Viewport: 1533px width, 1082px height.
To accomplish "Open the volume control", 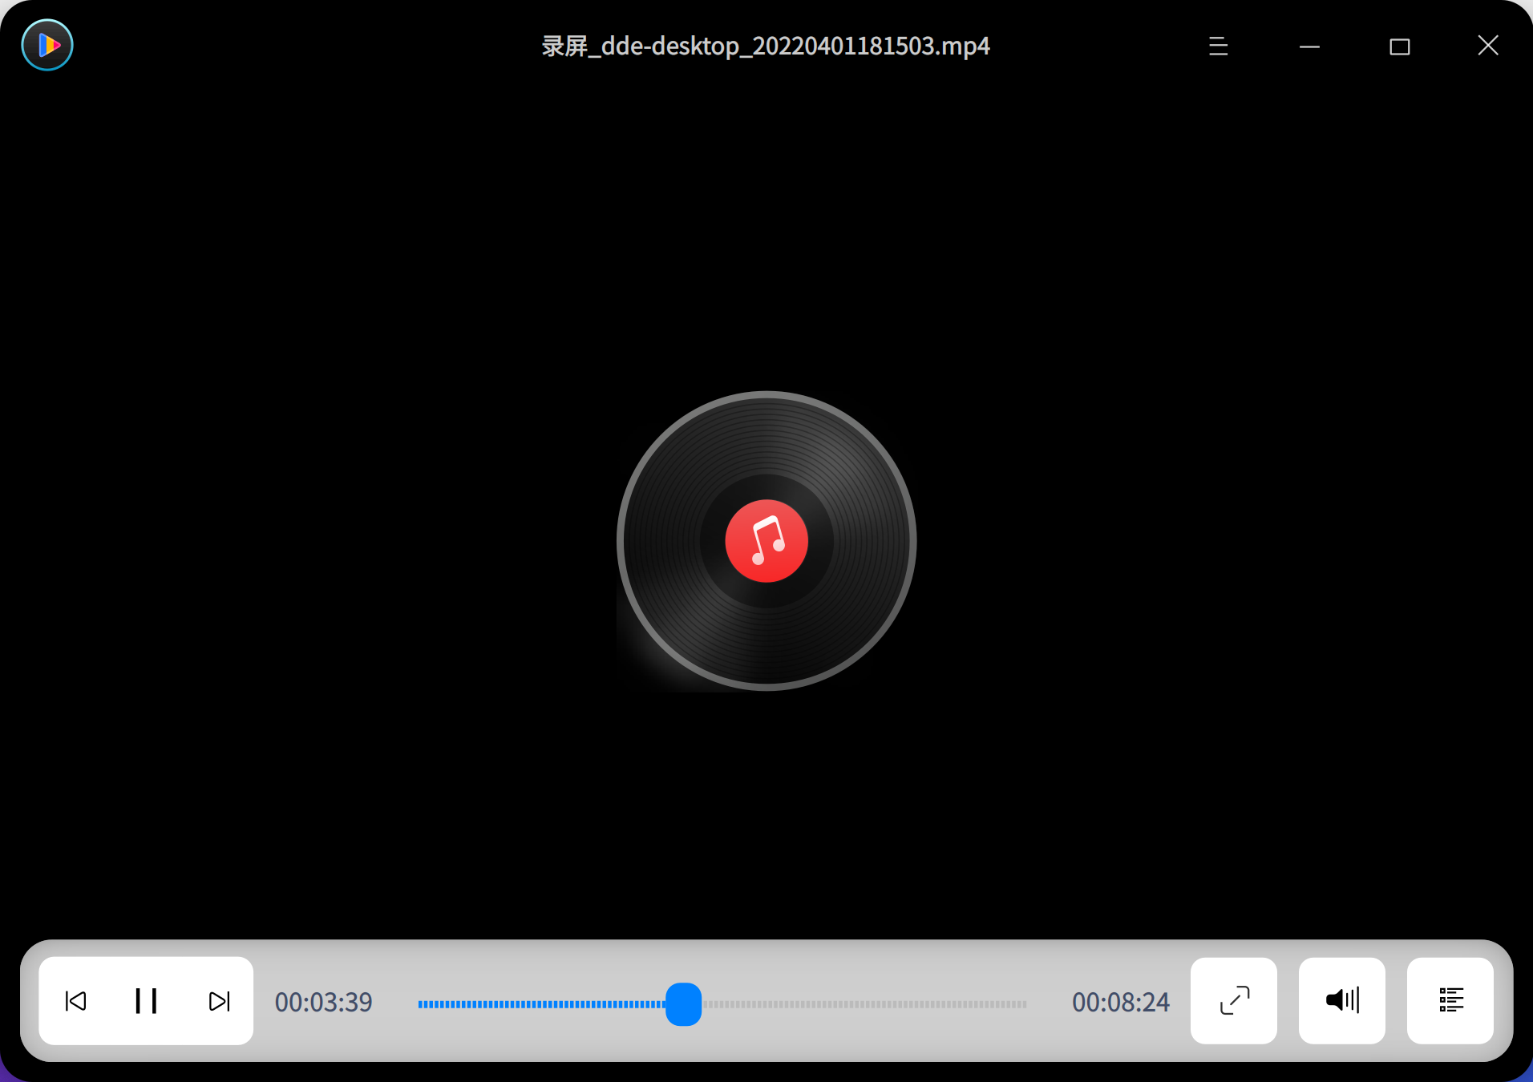I will [x=1341, y=1000].
